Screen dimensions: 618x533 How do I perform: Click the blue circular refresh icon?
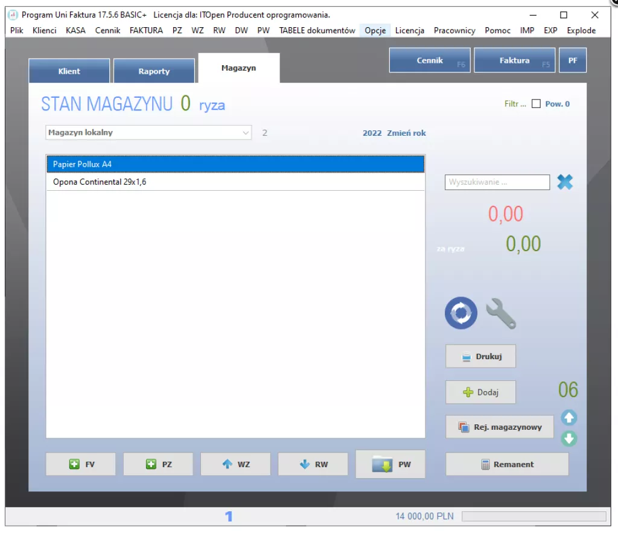[460, 313]
